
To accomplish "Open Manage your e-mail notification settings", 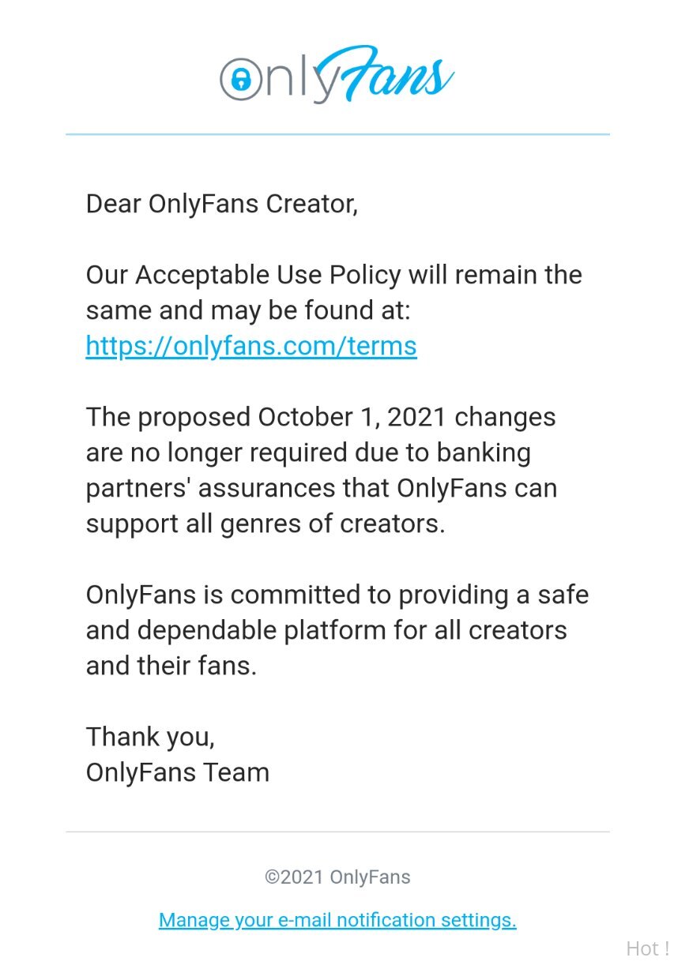I will click(x=337, y=920).
